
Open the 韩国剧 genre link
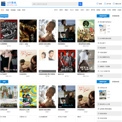[114, 10]
